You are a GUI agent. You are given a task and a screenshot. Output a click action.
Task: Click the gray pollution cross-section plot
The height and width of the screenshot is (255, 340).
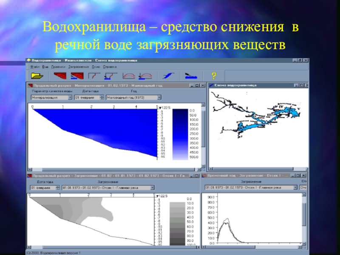pyautogui.click(x=91, y=220)
